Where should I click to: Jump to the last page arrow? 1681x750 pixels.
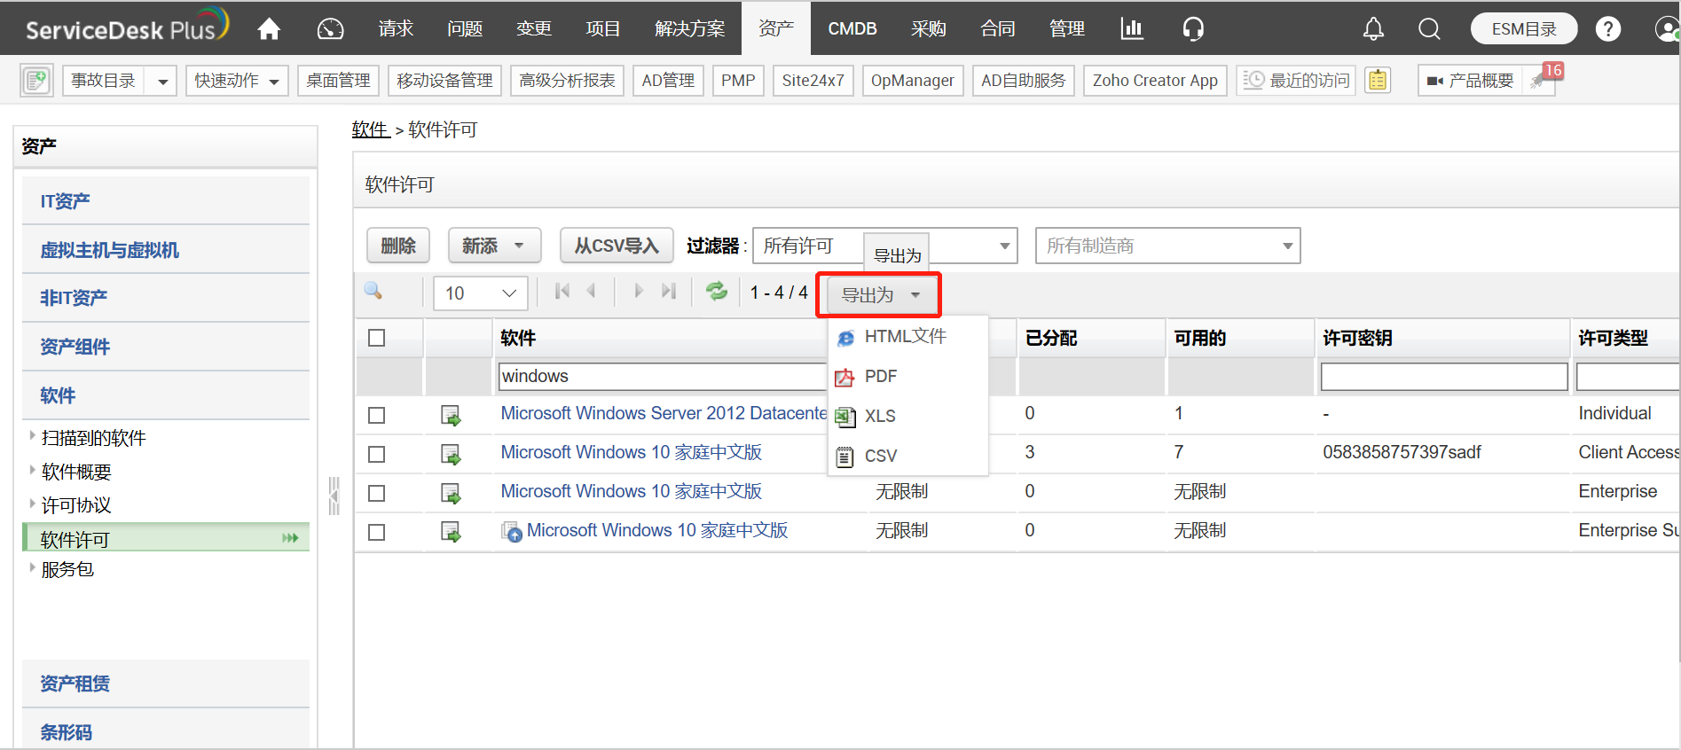click(669, 292)
